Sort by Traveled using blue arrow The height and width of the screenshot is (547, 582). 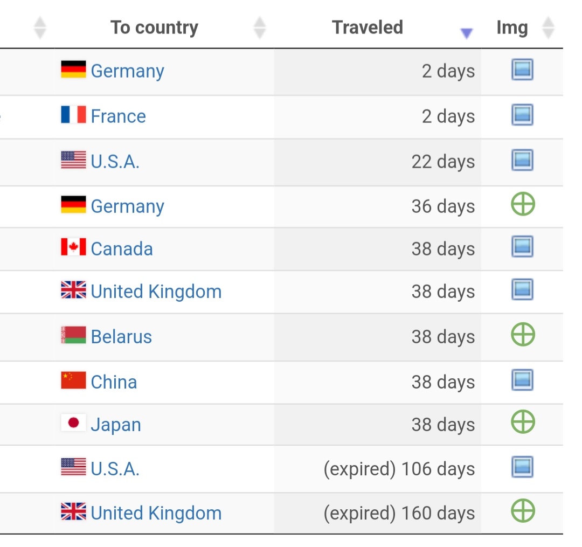tap(466, 33)
